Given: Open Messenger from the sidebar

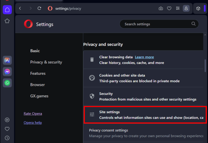Looking at the screenshot, I should (x=7, y=71).
